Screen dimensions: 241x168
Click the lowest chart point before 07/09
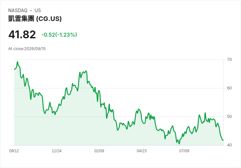click(x=179, y=144)
